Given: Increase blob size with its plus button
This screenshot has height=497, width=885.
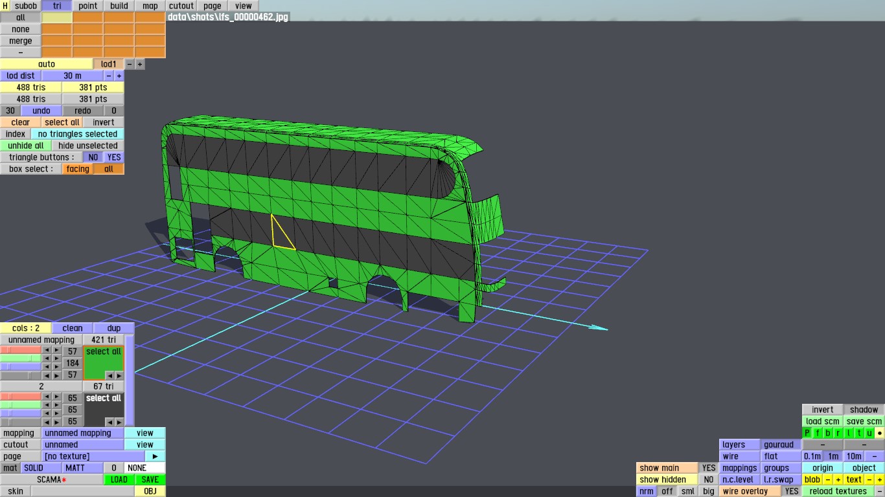Looking at the screenshot, I should pyautogui.click(x=838, y=480).
